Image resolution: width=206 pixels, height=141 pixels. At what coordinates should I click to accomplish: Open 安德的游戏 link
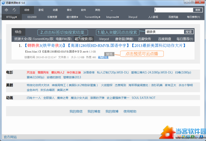(x=54, y=77)
